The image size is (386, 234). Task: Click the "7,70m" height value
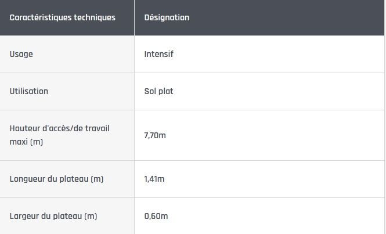tap(155, 135)
